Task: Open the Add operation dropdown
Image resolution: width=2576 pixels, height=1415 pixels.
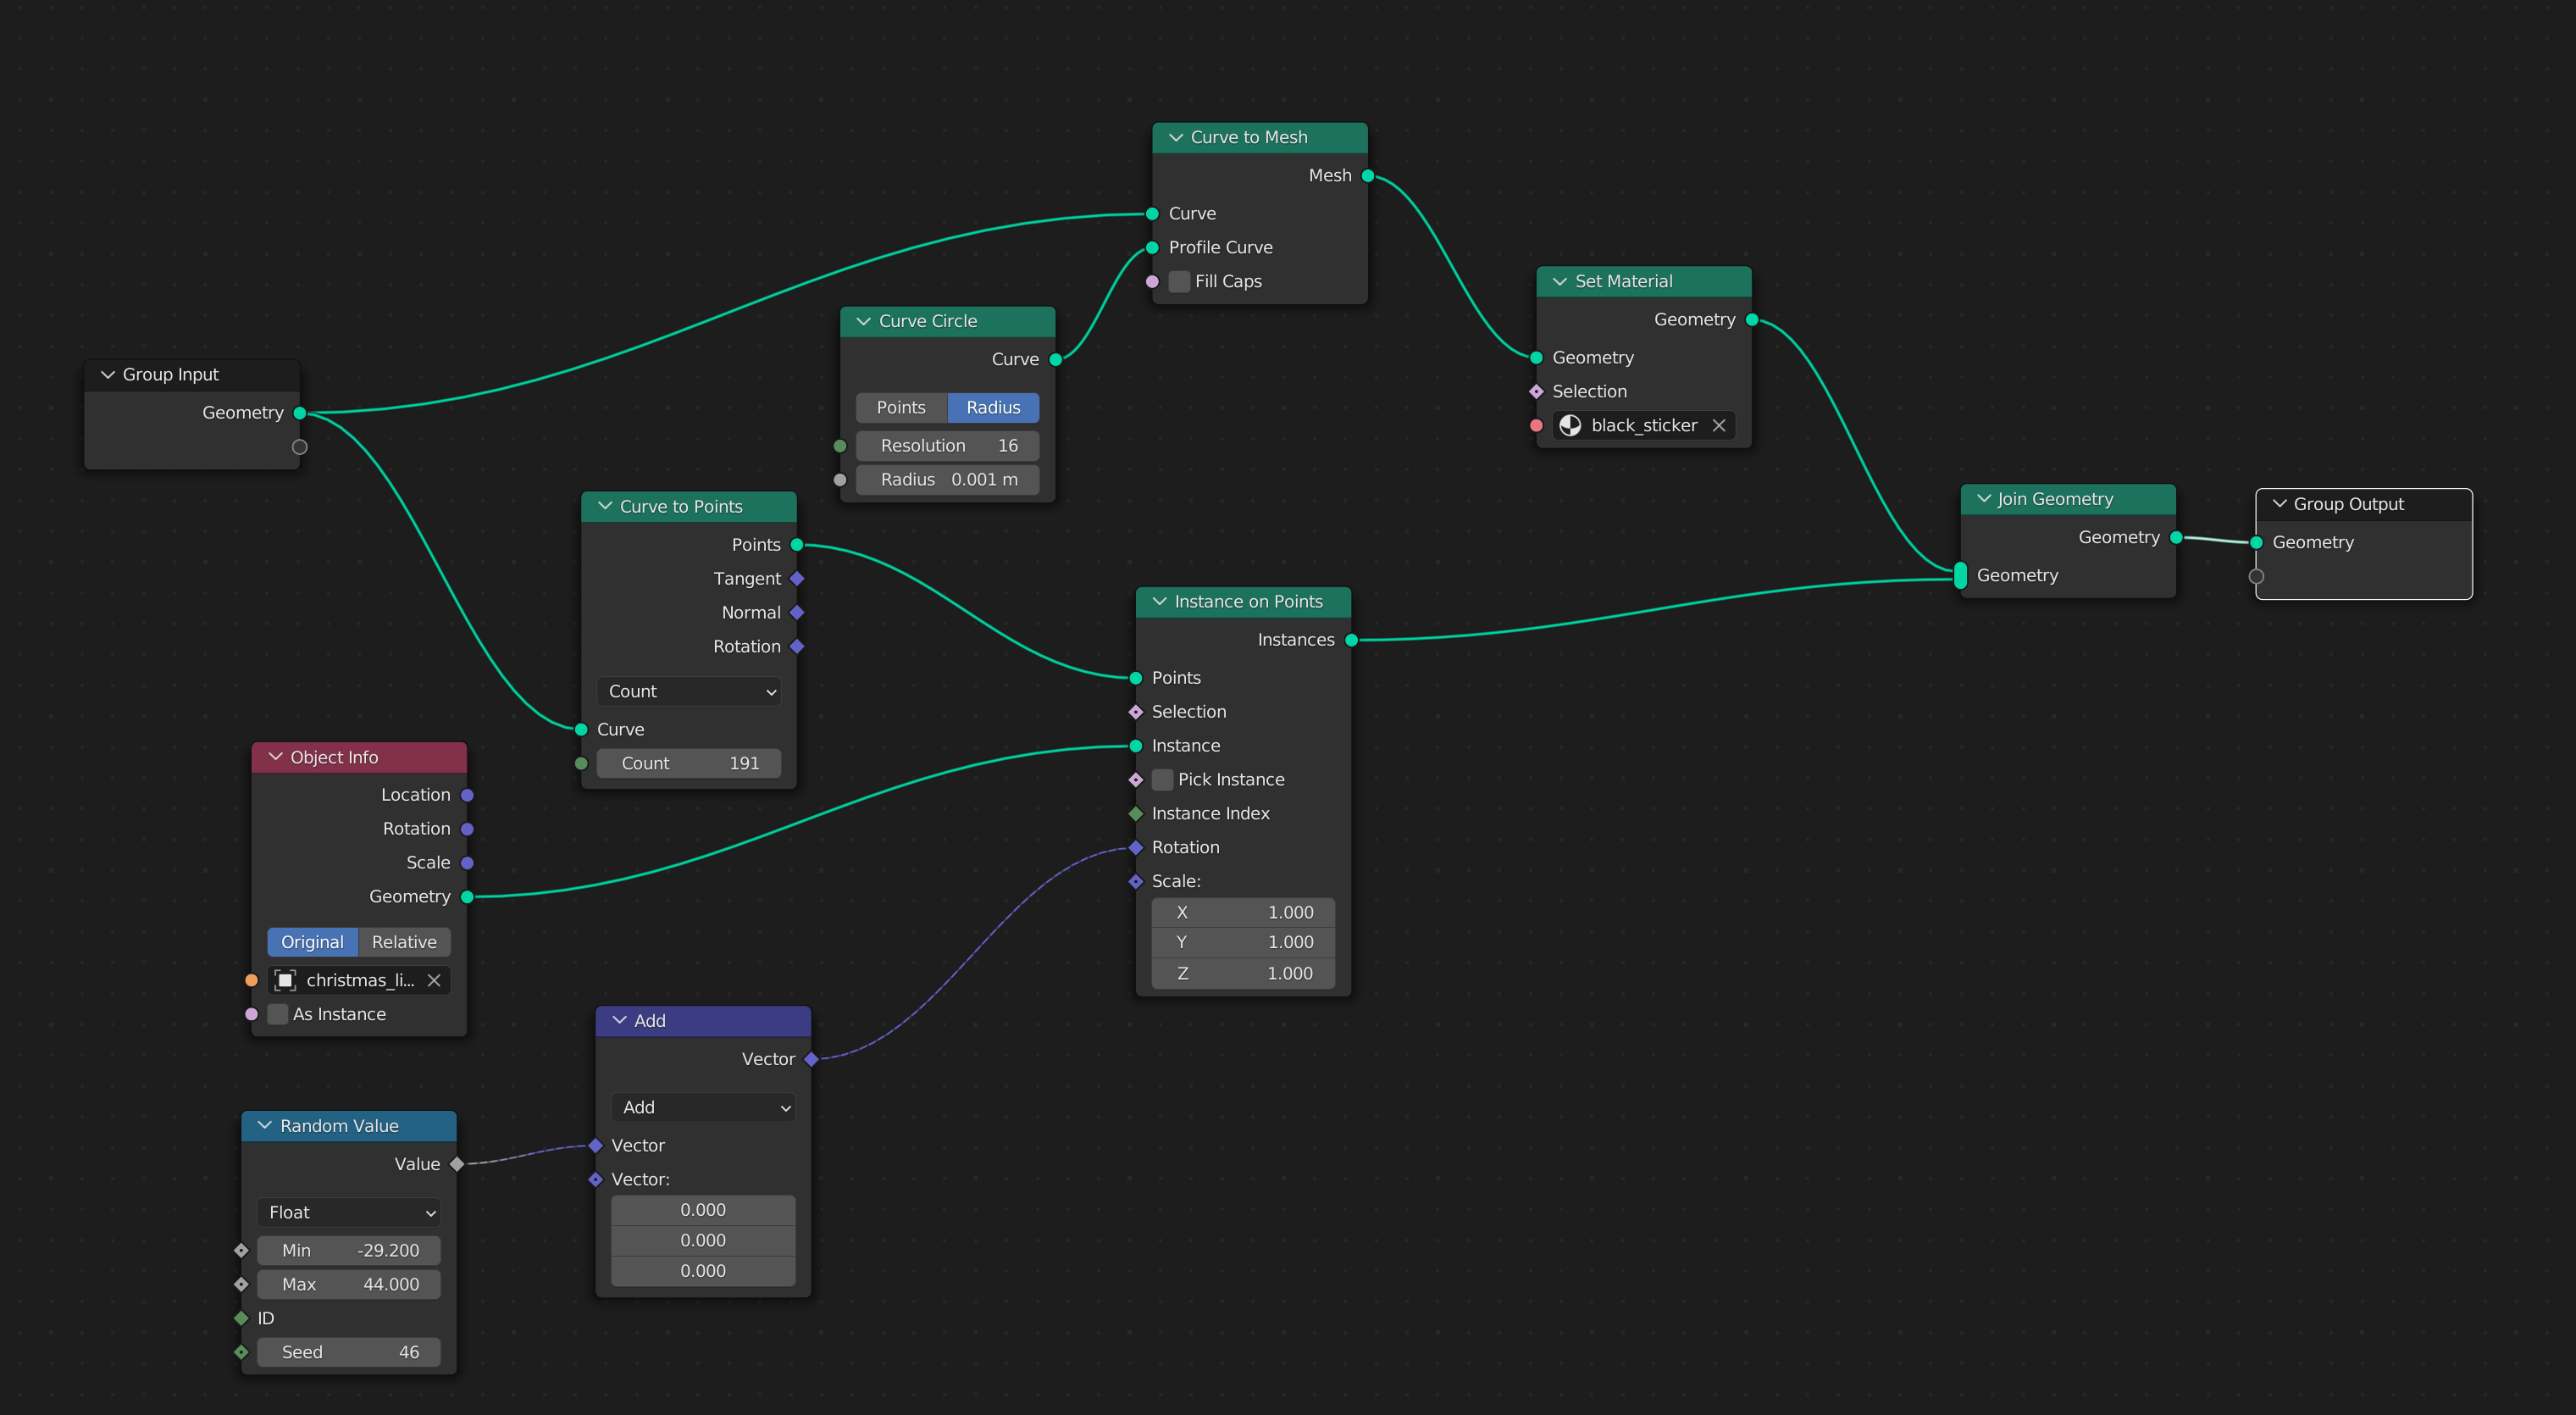Action: [703, 1107]
